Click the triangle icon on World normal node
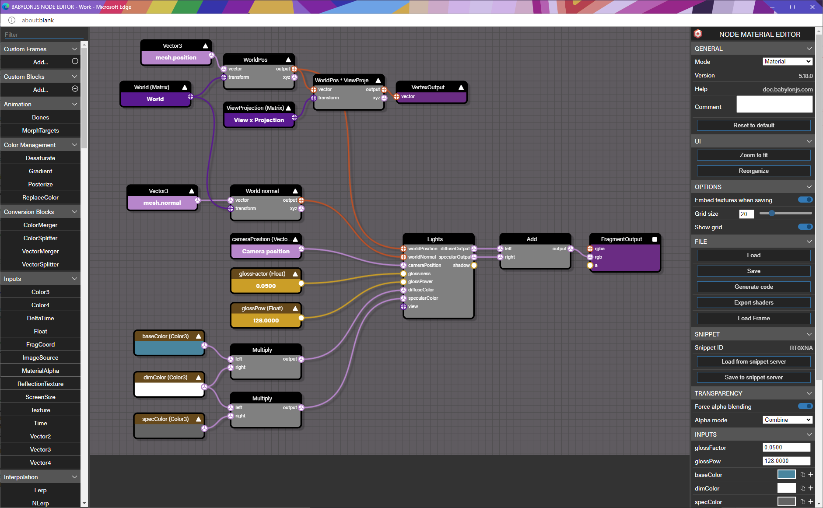The width and height of the screenshot is (823, 508). (295, 191)
